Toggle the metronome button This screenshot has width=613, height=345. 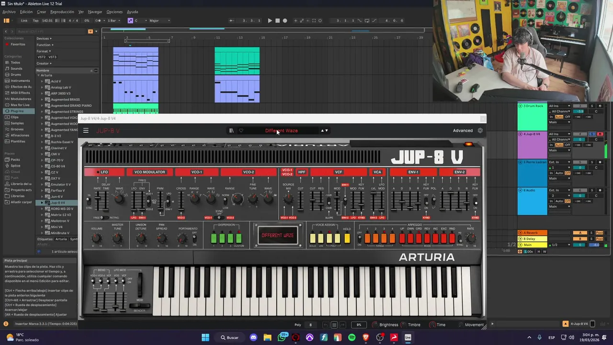(98, 21)
